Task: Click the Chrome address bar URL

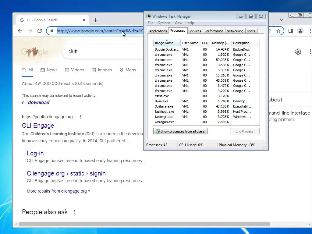Action: click(x=100, y=31)
